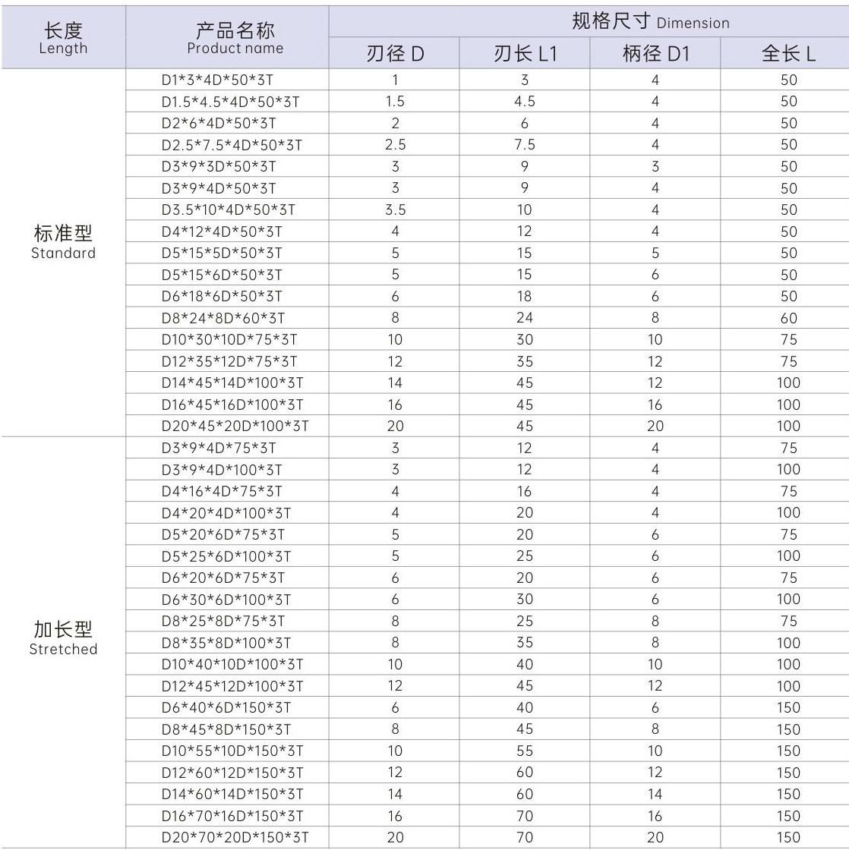Click the 长度 Length column header
Image resolution: width=849 pixels, height=850 pixels.
click(x=63, y=38)
